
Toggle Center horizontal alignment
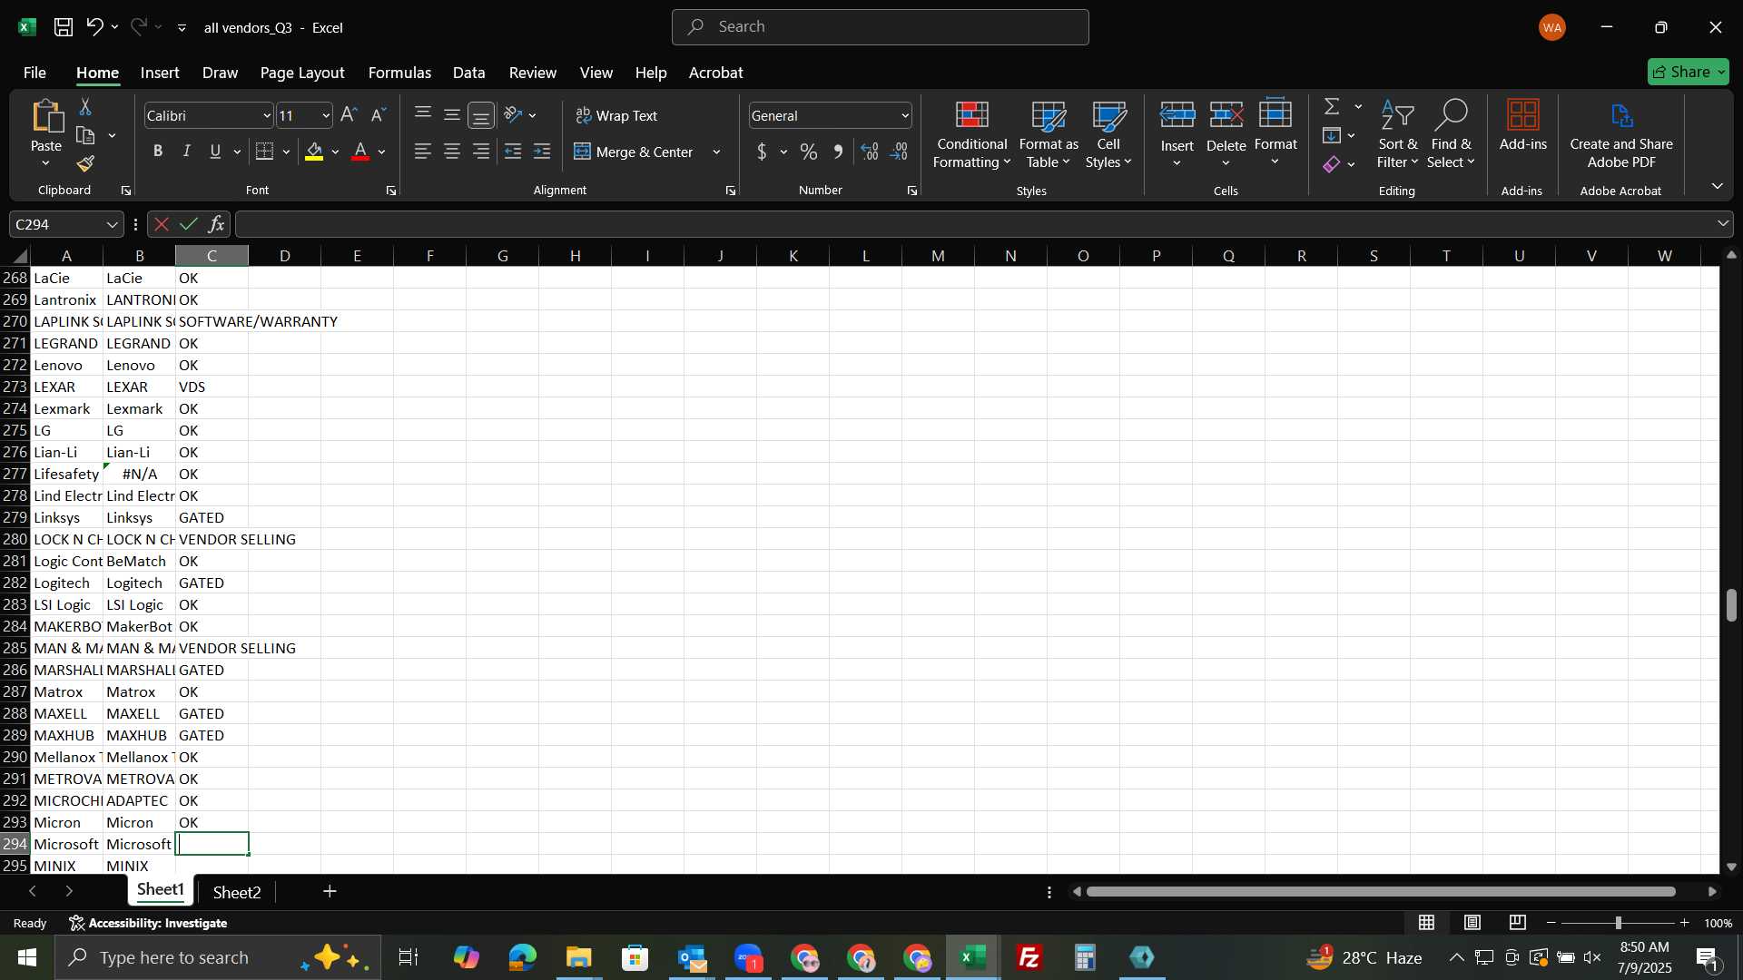click(452, 152)
